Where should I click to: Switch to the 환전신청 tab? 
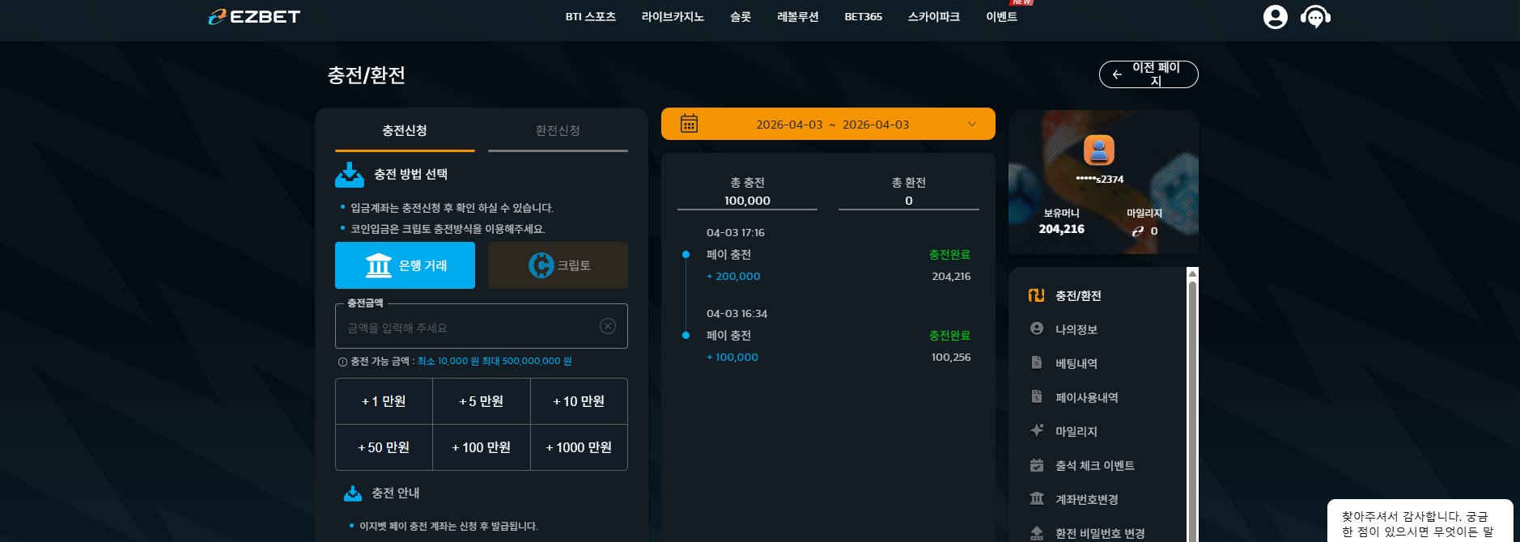(x=558, y=130)
